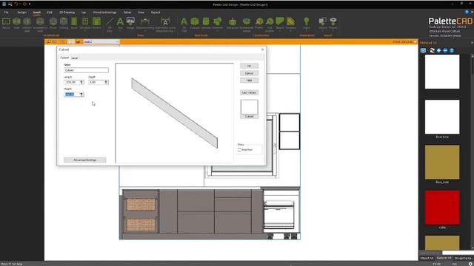The image size is (474, 266).
Task: Select the top white material swatch
Action: [442, 72]
